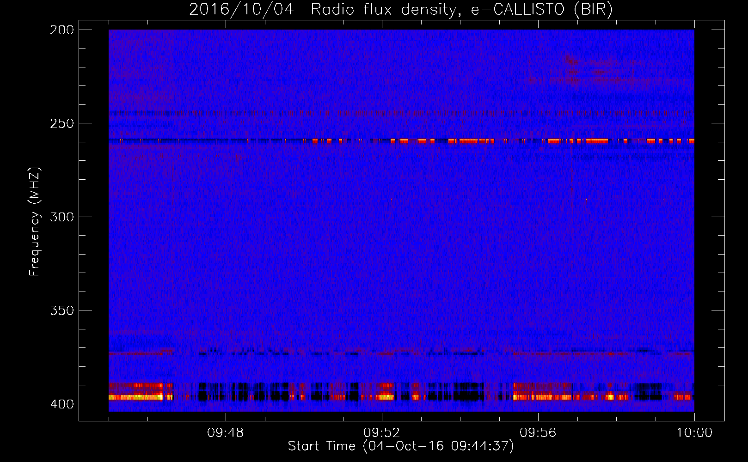Click the 'Frequency (MHZ)' y-axis title
The width and height of the screenshot is (748, 462).
click(x=35, y=222)
